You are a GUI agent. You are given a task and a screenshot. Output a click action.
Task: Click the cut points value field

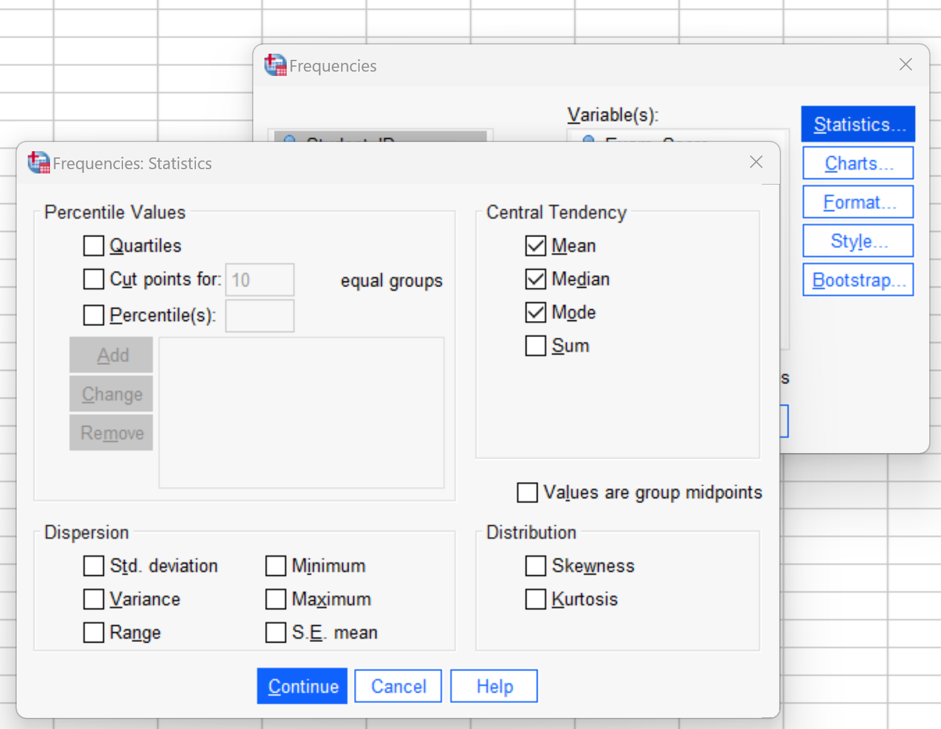click(x=260, y=279)
